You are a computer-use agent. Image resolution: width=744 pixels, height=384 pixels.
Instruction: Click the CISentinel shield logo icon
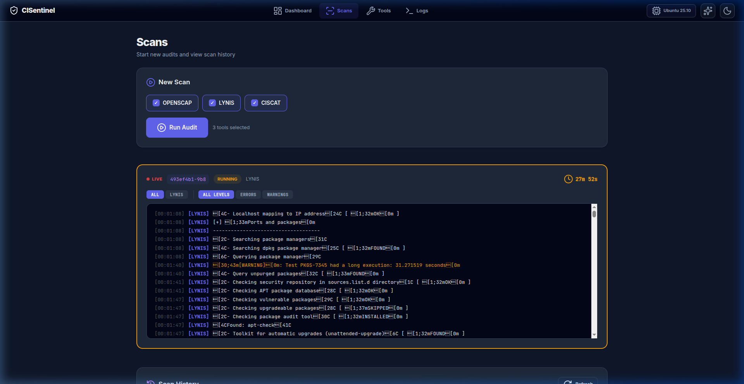click(14, 10)
